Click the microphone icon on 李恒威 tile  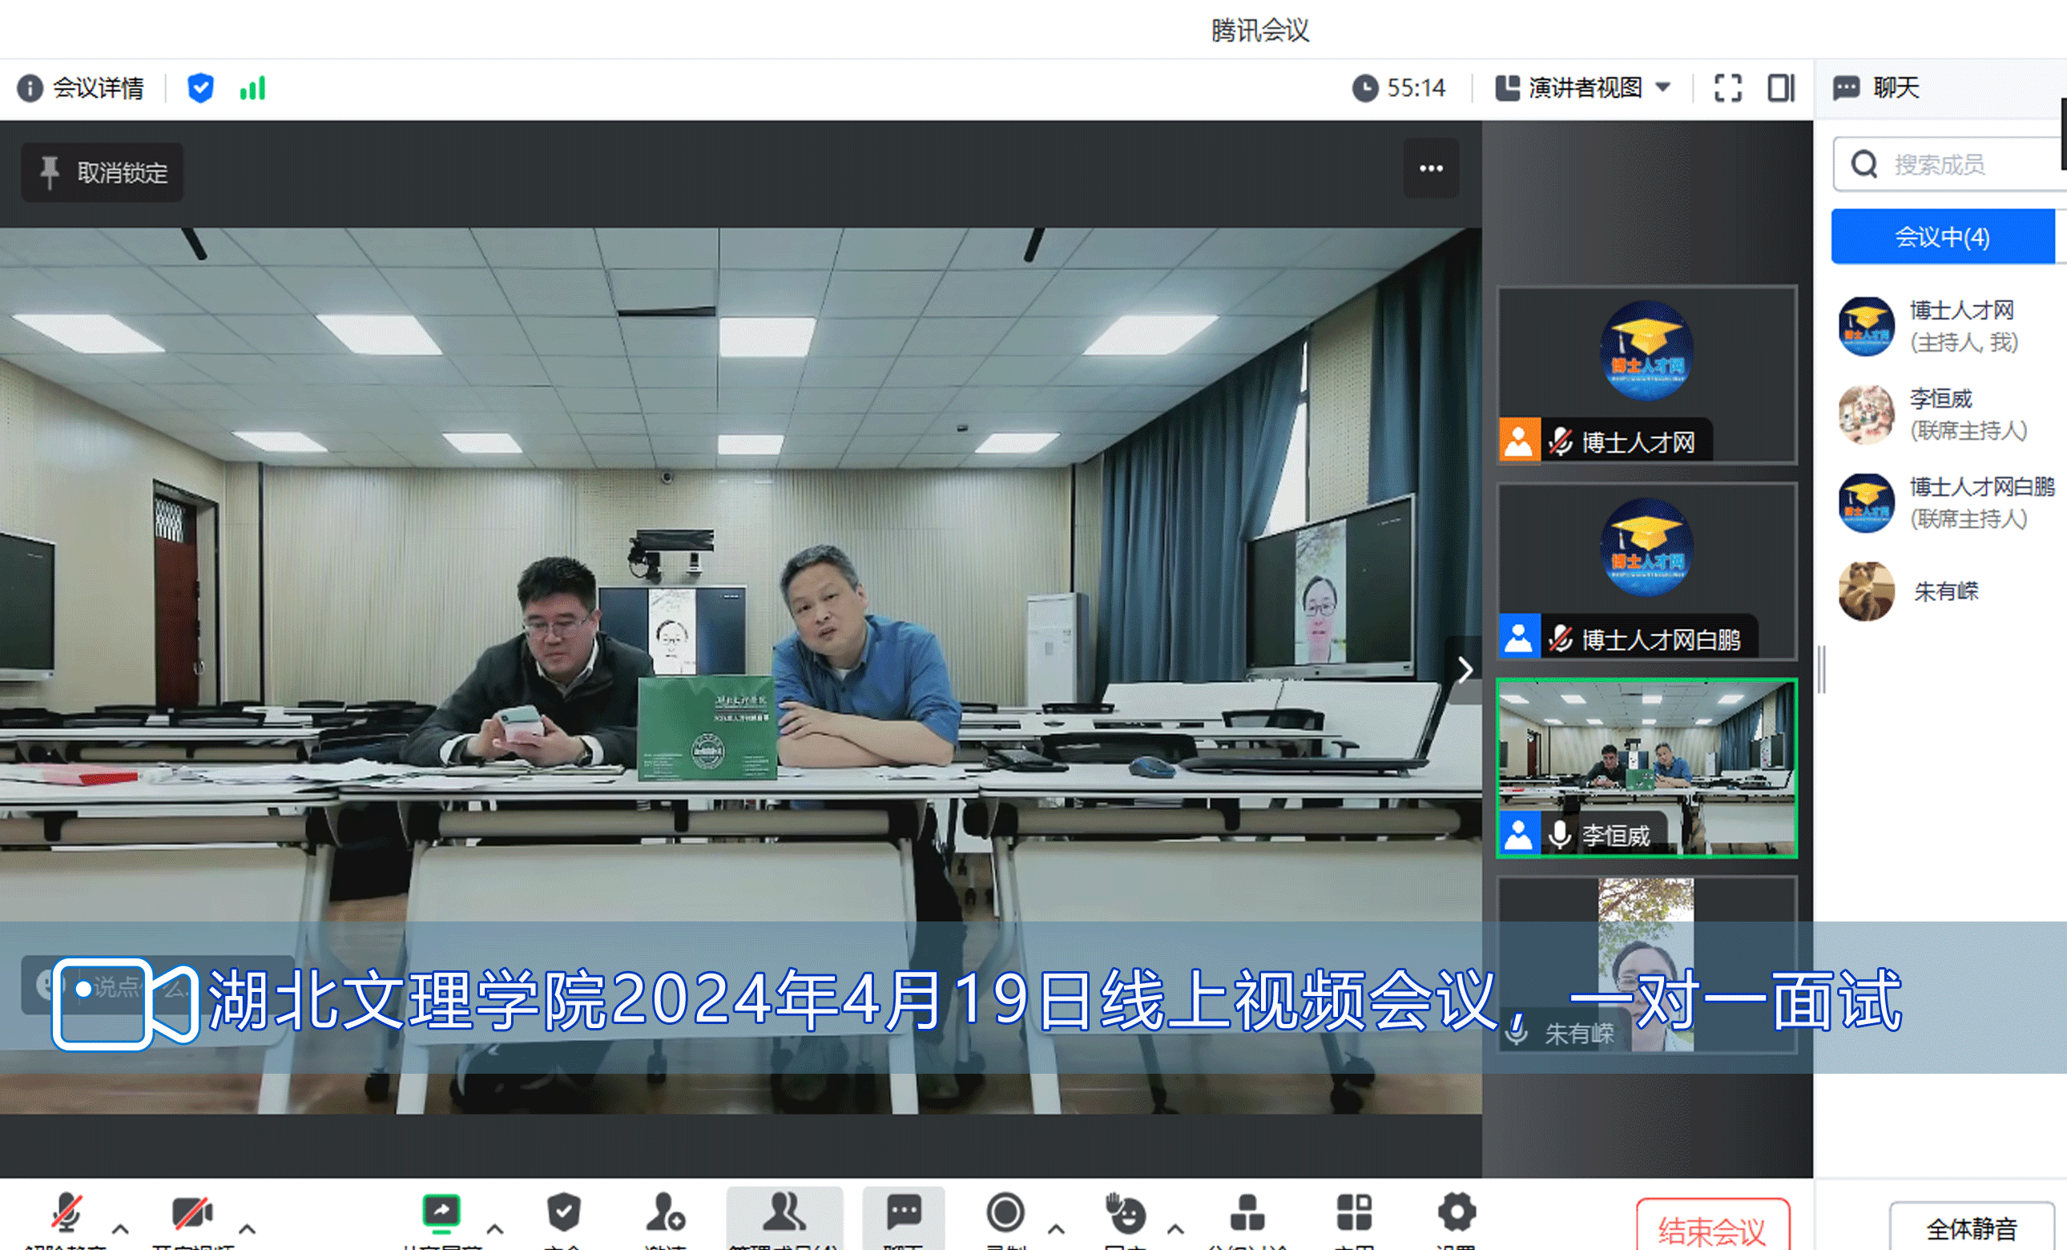1560,836
